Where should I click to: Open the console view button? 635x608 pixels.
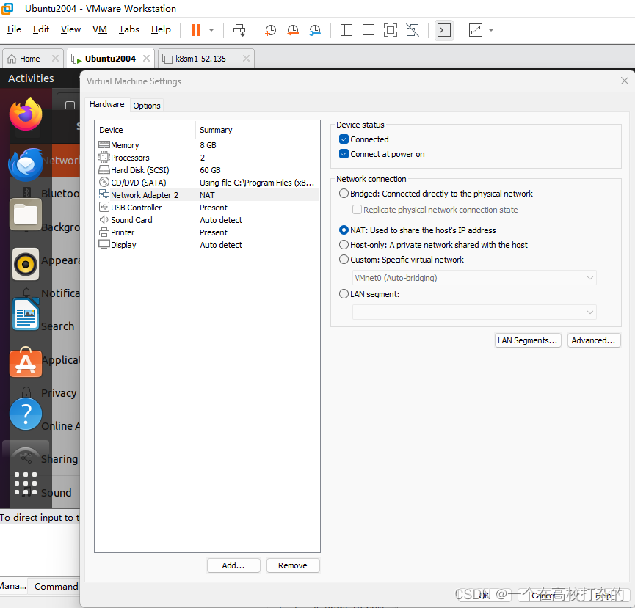444,30
